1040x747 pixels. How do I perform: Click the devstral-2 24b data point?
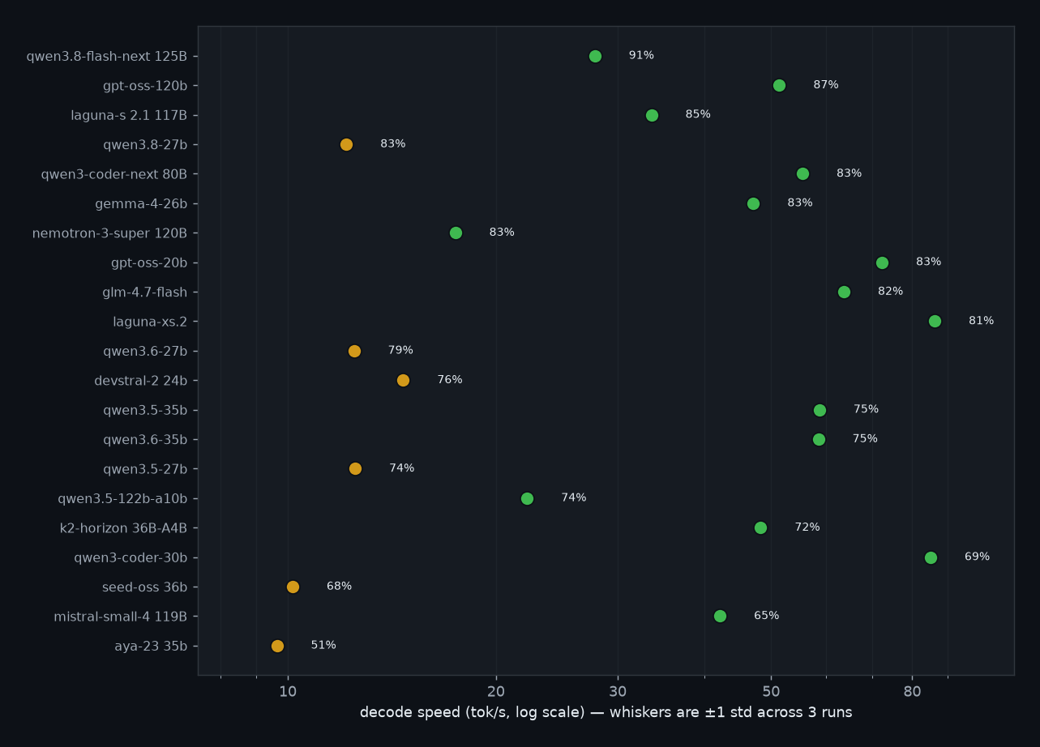403,380
